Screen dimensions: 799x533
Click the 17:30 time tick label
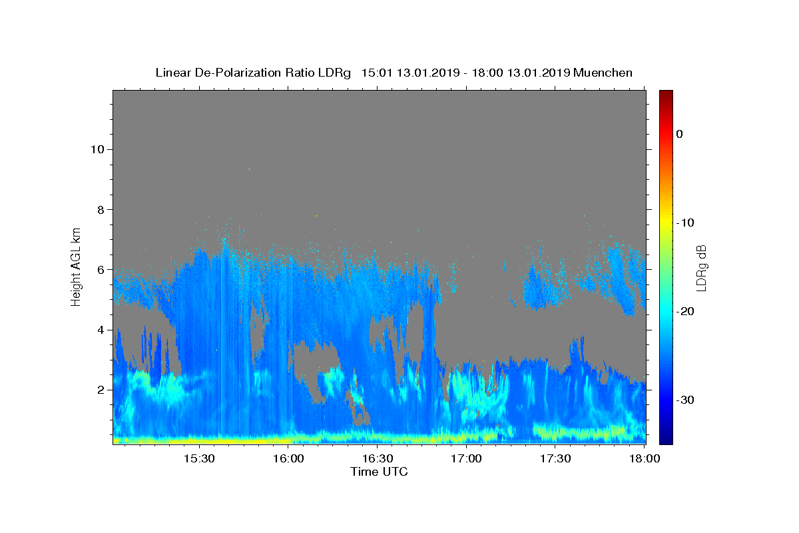555,459
